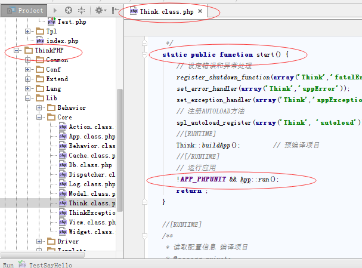Close the Think.class.php editor tab
Screen dimensions: 362x268
[200, 11]
